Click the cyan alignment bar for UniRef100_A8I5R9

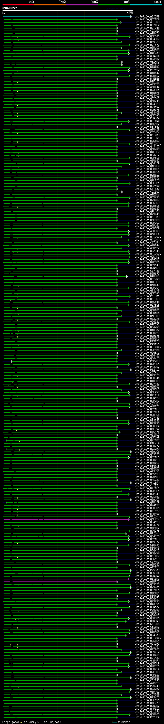pyautogui.click(x=68, y=17)
